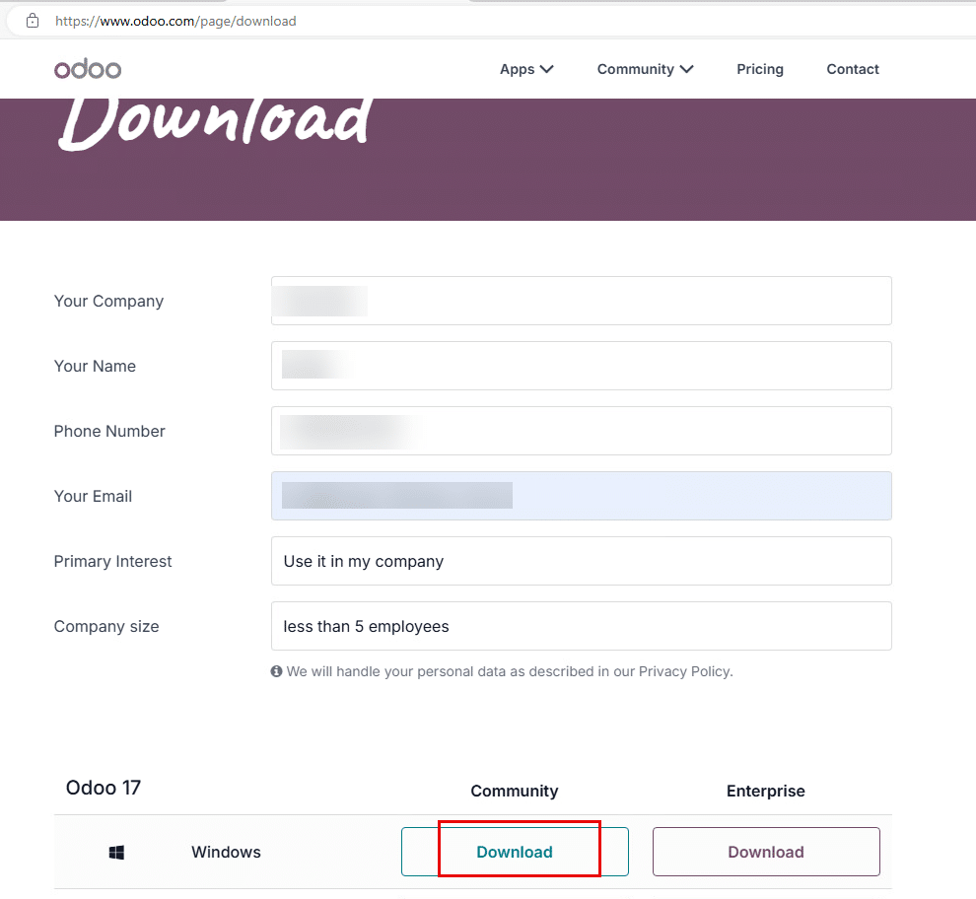Click the Your Name input field
Viewport: 976px width, 899px height.
tap(581, 366)
